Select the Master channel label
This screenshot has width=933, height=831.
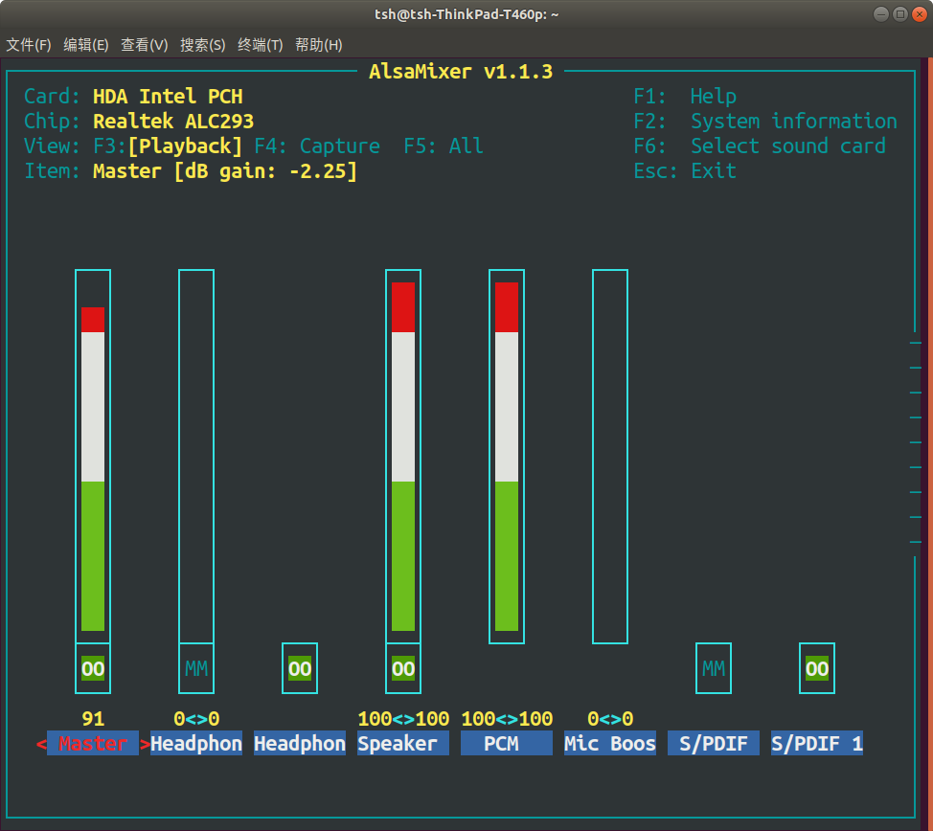click(92, 743)
